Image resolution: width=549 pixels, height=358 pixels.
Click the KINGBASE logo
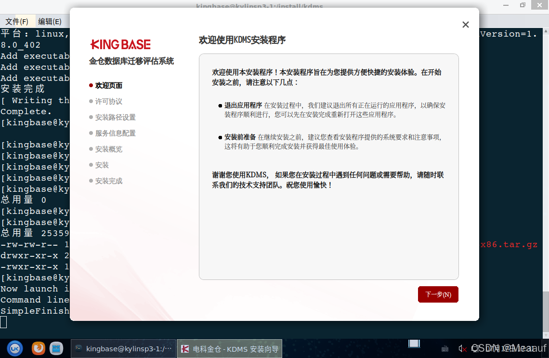120,44
